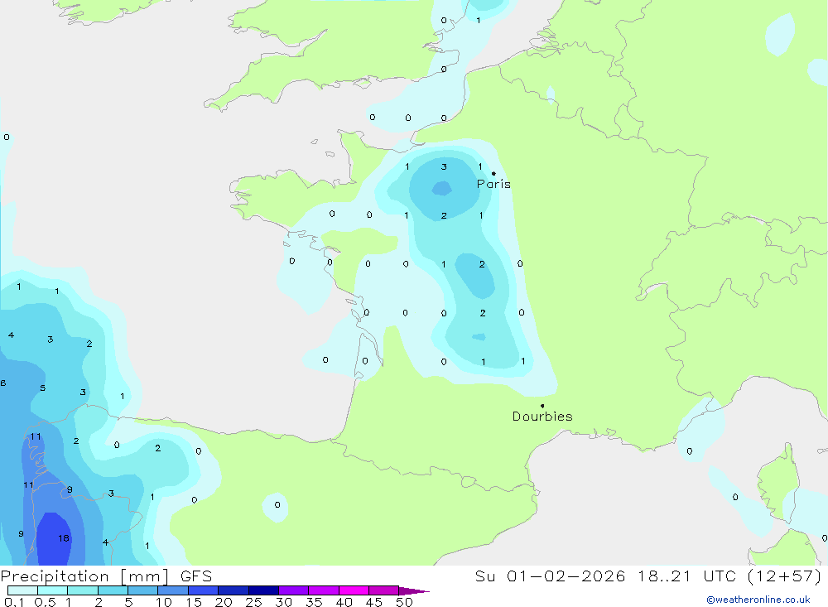Pick the 30–35 mm purple legend swatch
The height and width of the screenshot is (607, 828).
(293, 590)
